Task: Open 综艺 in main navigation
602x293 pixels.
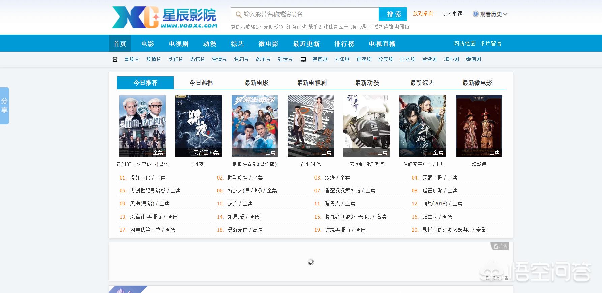Action: point(237,44)
